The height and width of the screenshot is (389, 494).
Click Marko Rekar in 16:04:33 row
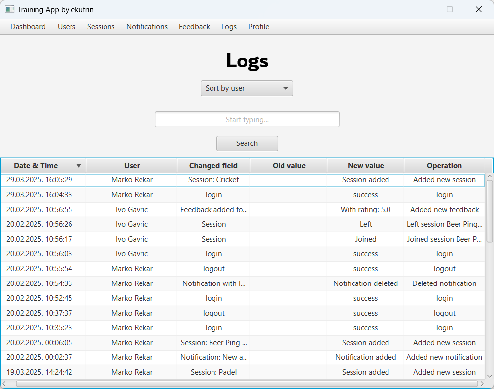point(132,195)
